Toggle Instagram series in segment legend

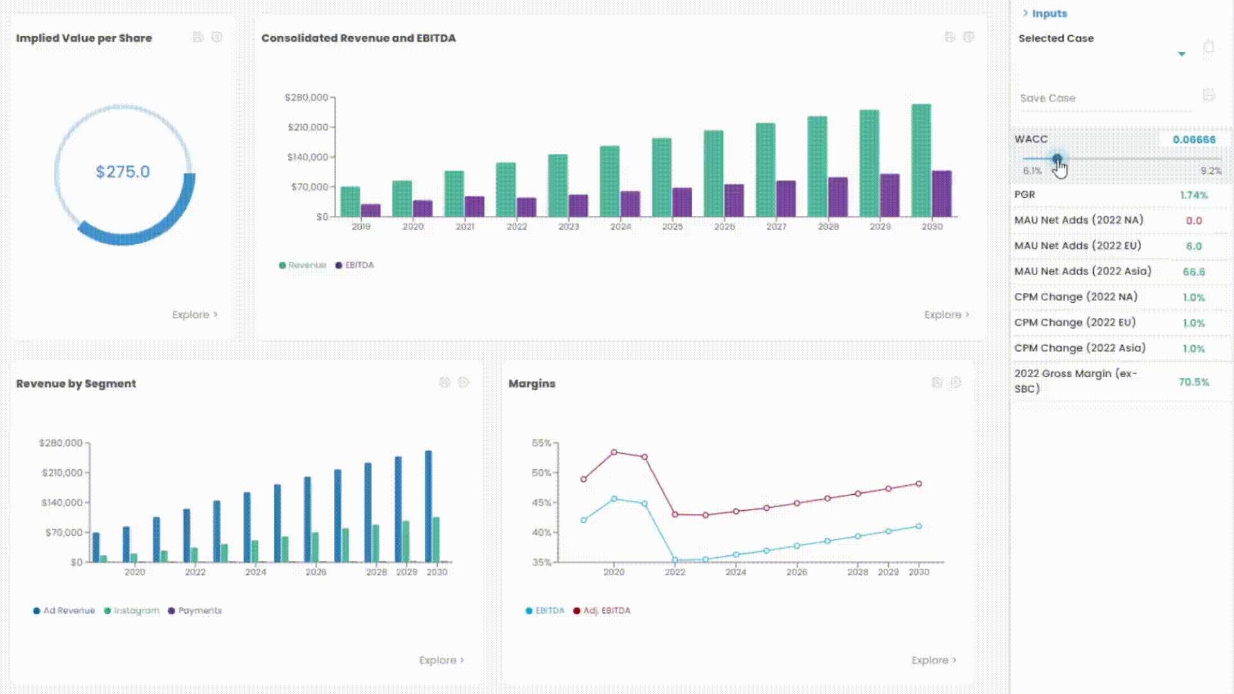point(131,611)
